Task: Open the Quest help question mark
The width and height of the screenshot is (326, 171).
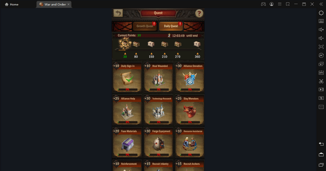Action: [199, 13]
